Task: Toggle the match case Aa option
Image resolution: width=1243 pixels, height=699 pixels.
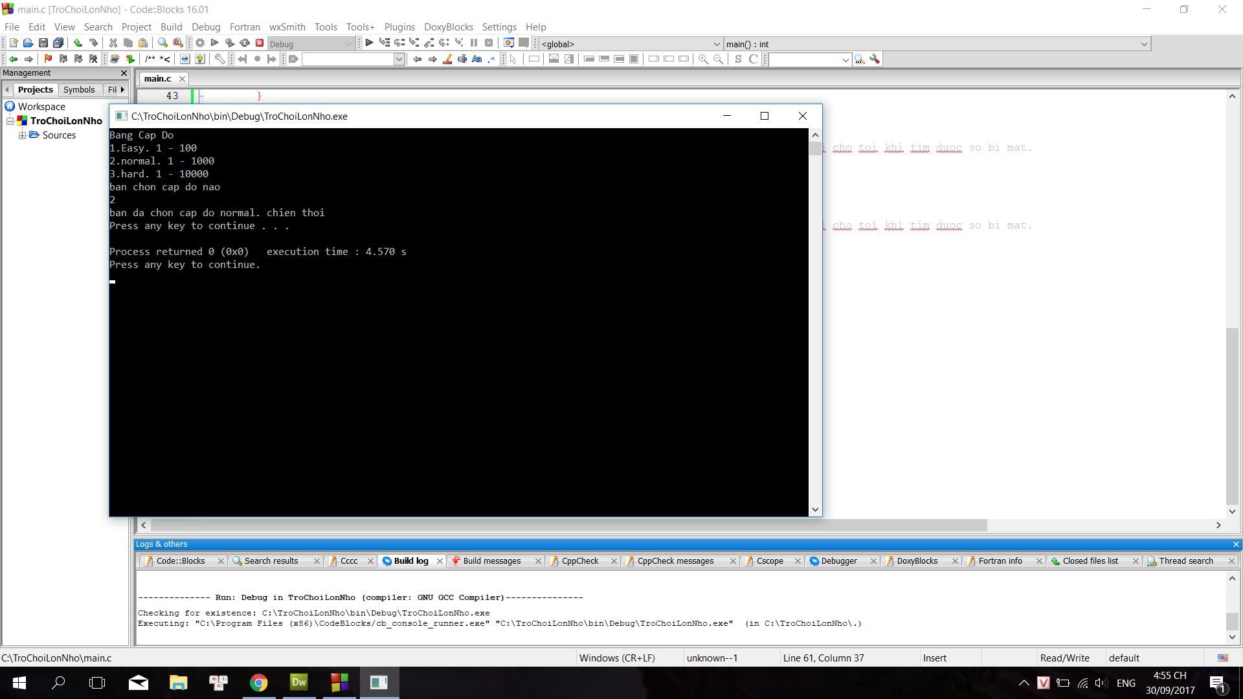Action: coord(477,59)
